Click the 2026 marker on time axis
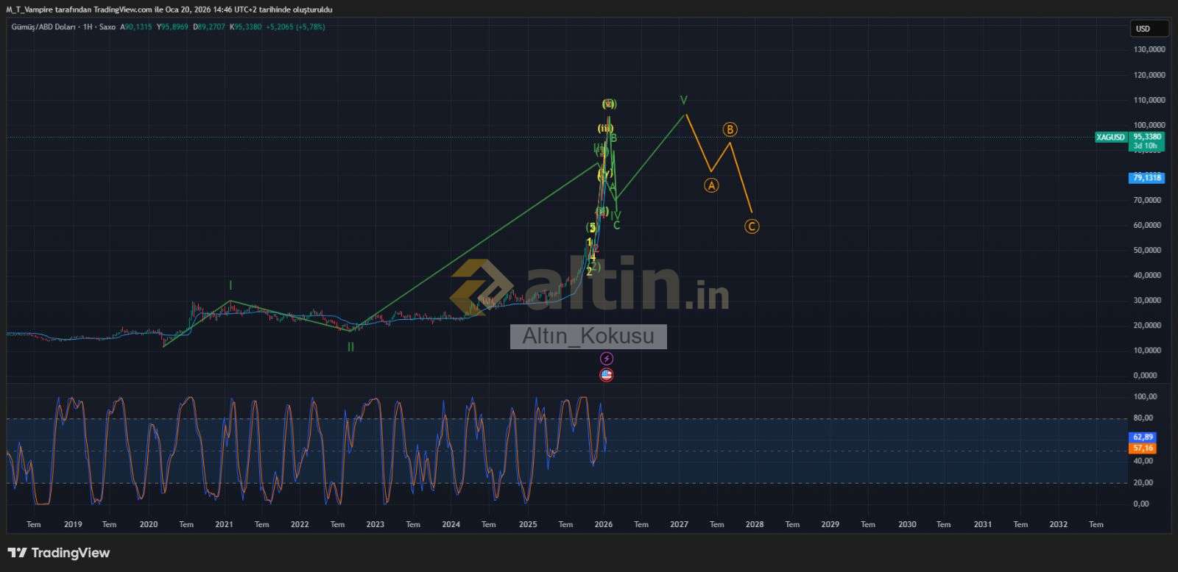 tap(604, 524)
